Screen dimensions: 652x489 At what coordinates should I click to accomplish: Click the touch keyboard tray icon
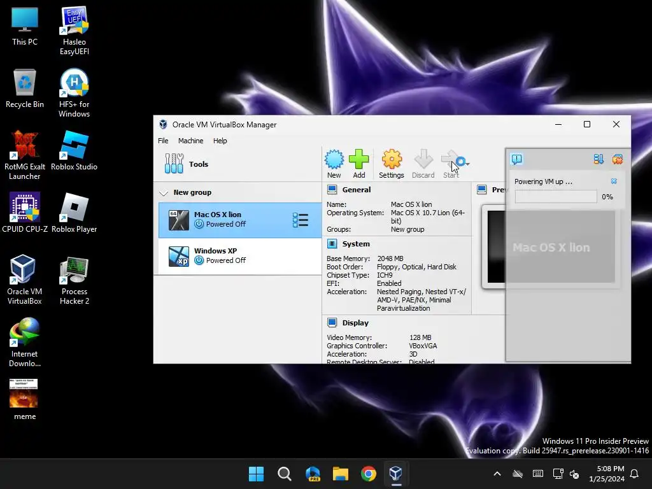click(537, 474)
